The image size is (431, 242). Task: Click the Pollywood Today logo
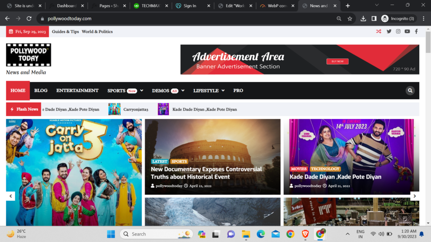tap(29, 55)
